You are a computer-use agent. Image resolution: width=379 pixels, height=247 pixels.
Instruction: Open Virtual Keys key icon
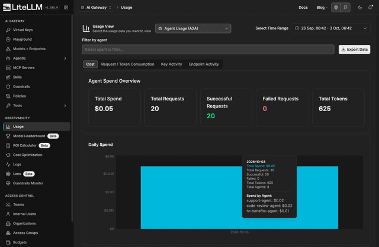pos(8,30)
